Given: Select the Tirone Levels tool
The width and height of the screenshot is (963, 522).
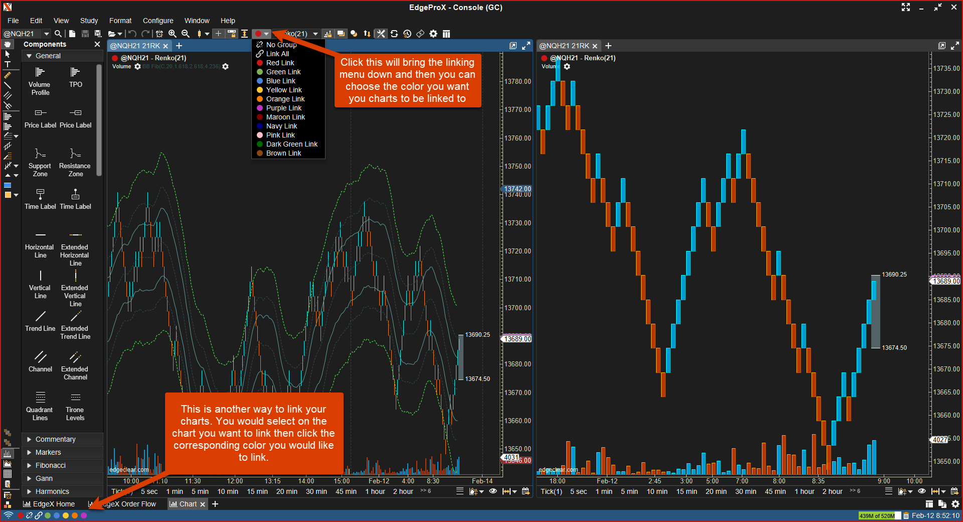Looking at the screenshot, I should [x=75, y=407].
